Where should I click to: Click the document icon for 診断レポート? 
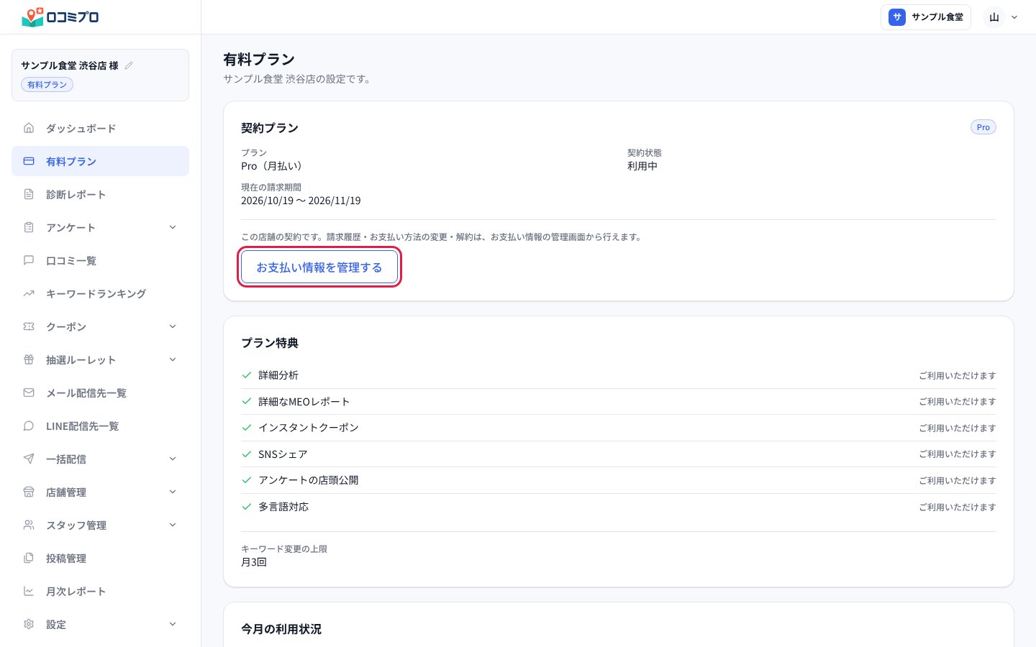tap(29, 194)
